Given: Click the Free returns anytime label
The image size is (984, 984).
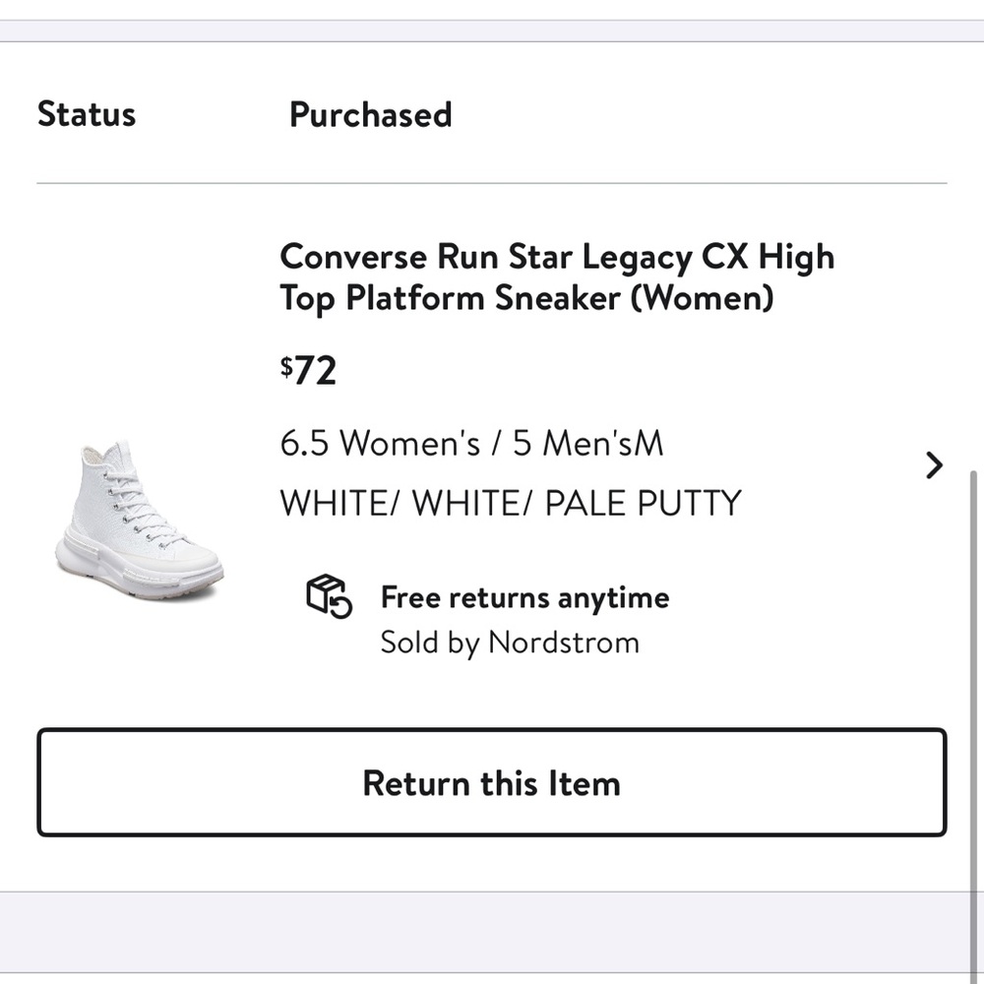Looking at the screenshot, I should pyautogui.click(x=524, y=597).
